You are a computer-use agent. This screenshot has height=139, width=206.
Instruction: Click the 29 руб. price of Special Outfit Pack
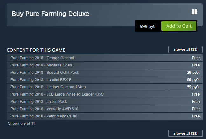point(193,73)
